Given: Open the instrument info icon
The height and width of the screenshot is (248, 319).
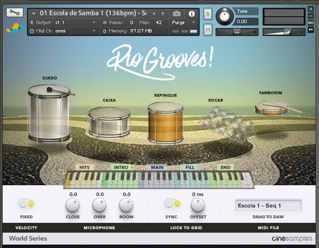Looking at the screenshot, I should click(191, 14).
